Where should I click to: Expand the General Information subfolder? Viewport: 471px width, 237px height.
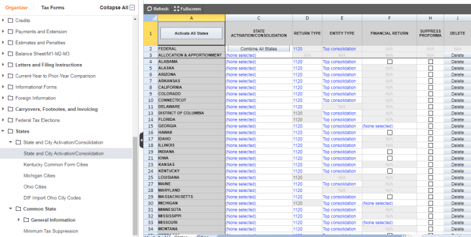click(18, 220)
